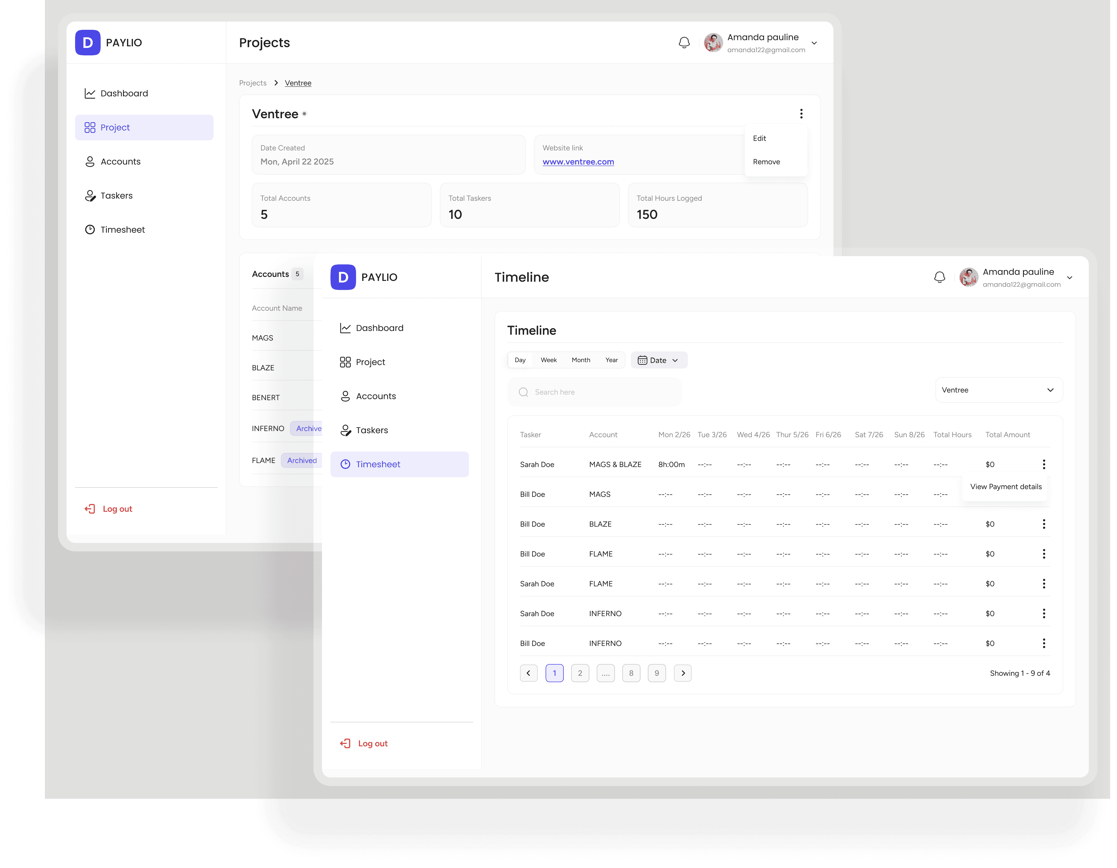This screenshot has height=868, width=1117.
Task: Click Projects breadcrumb link
Action: tap(253, 83)
